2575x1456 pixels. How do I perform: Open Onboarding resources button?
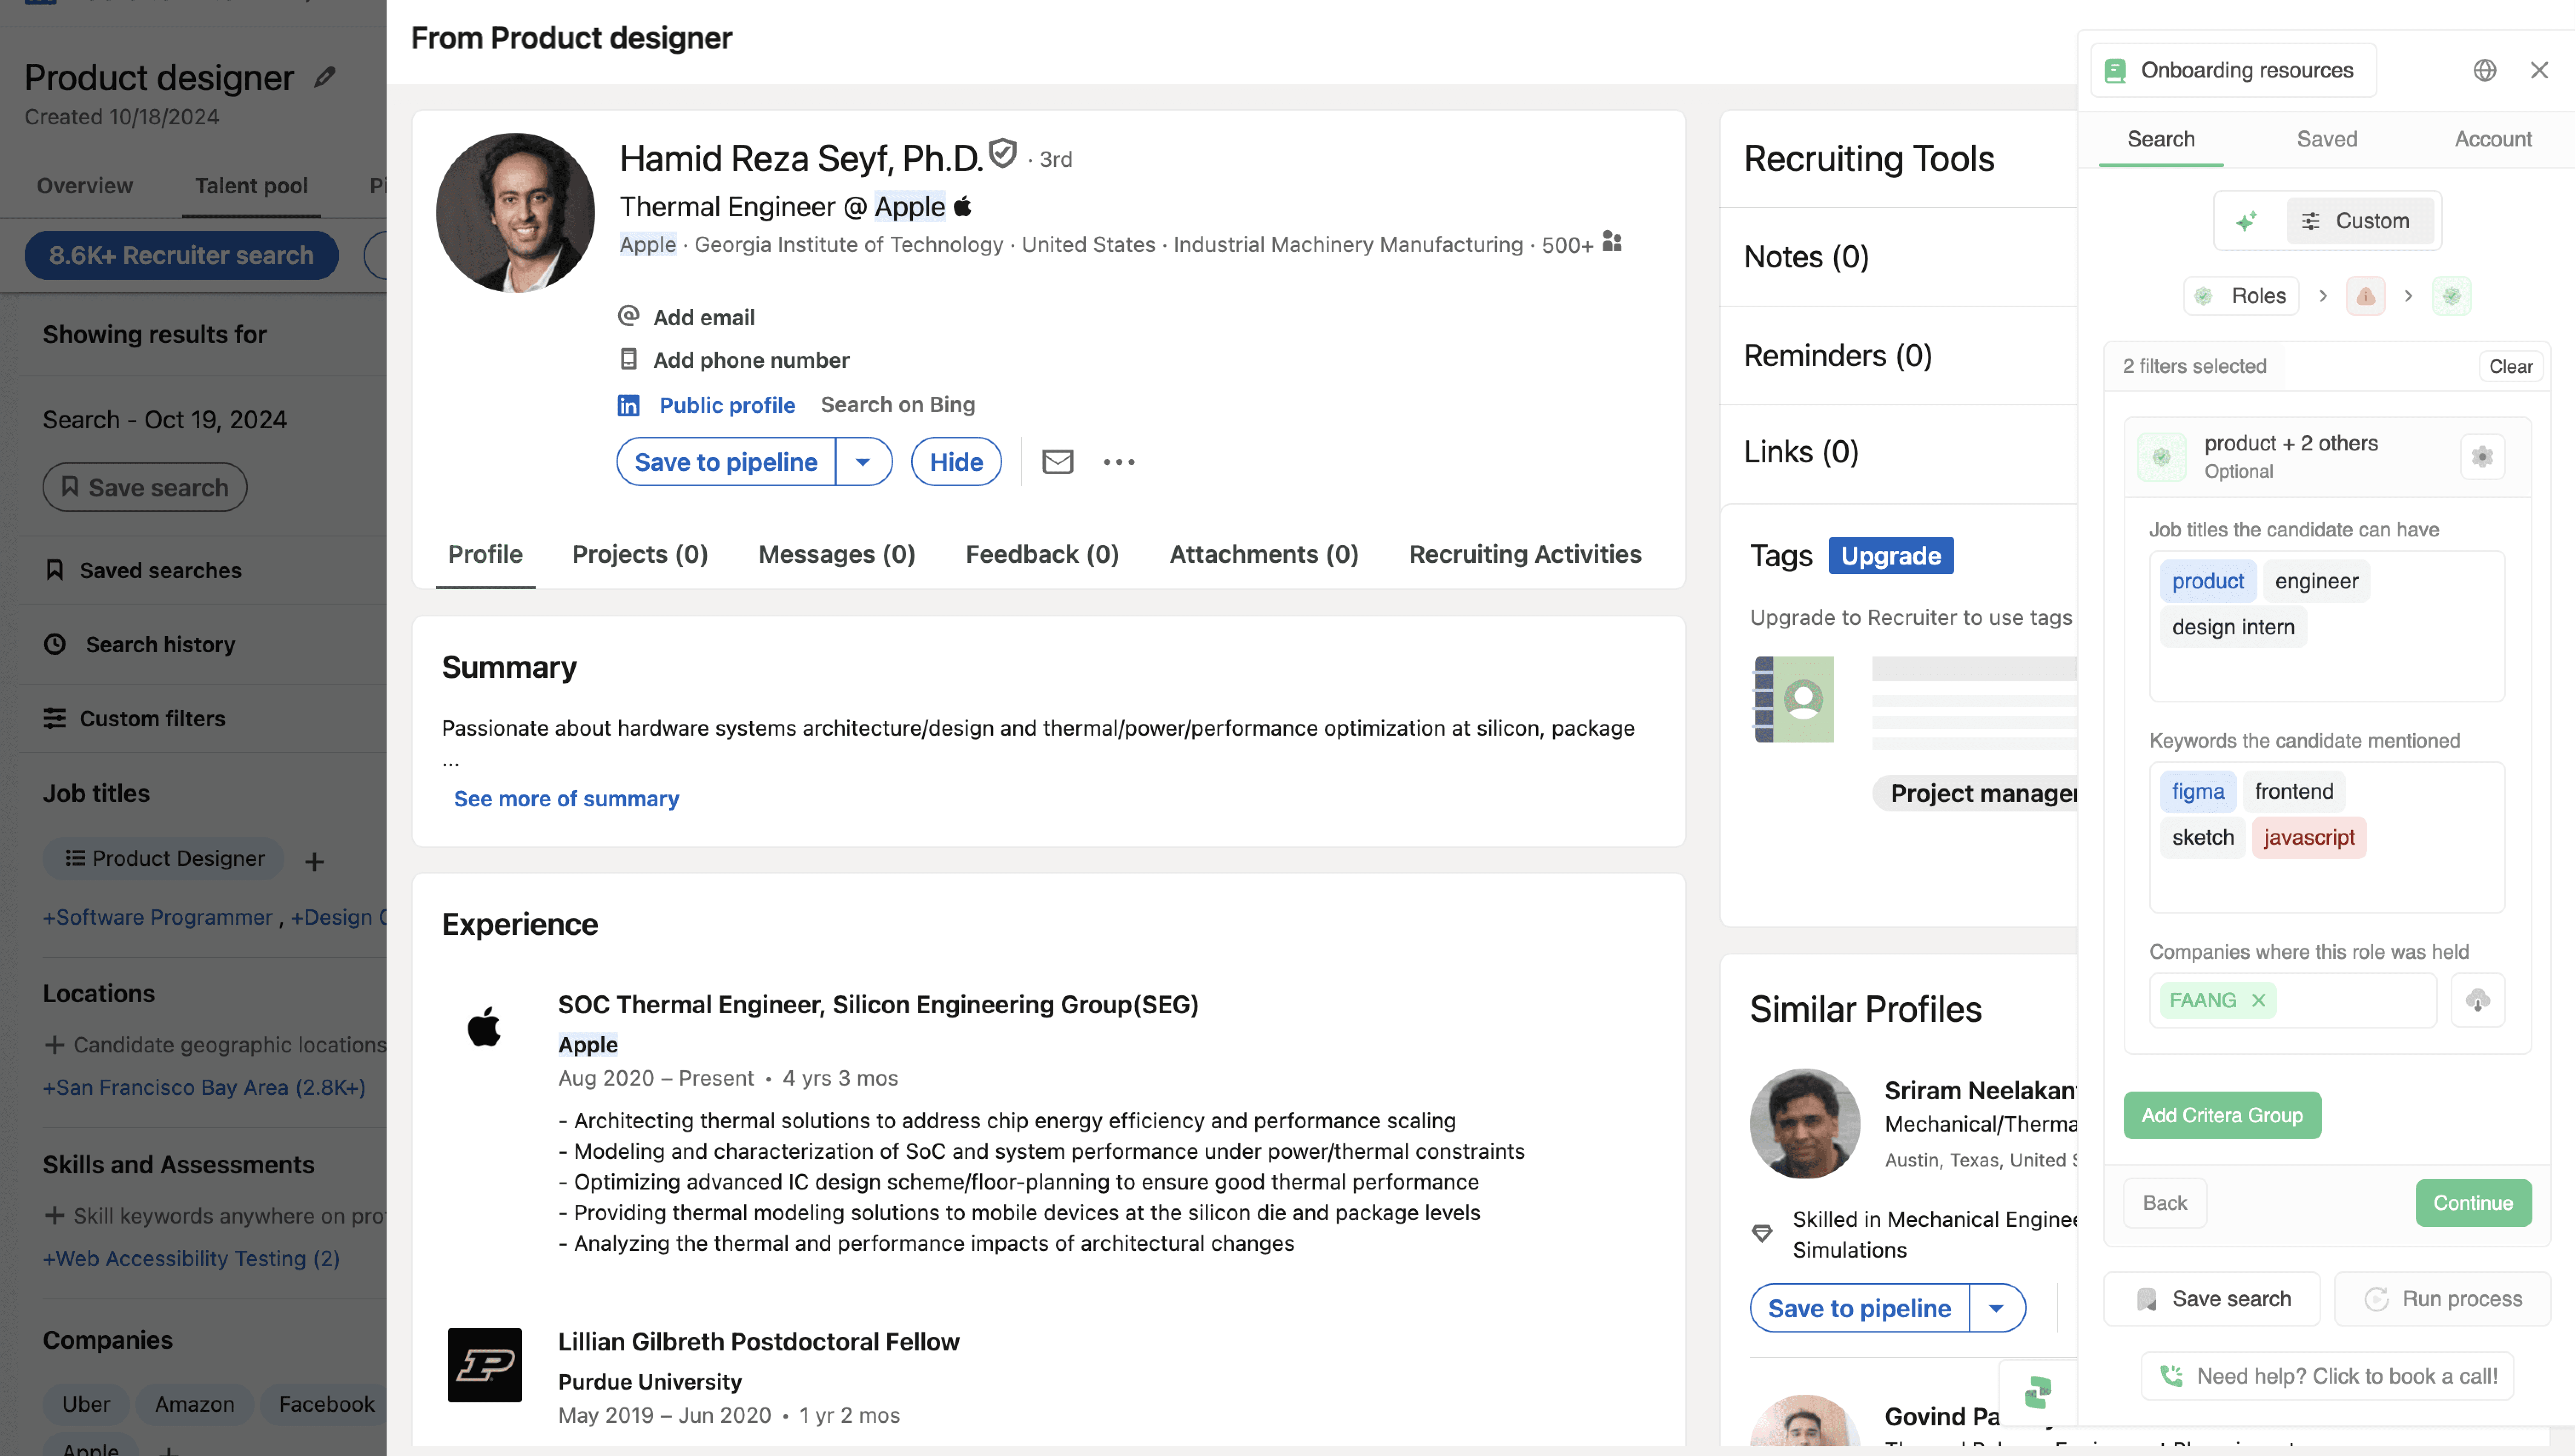2233,70
